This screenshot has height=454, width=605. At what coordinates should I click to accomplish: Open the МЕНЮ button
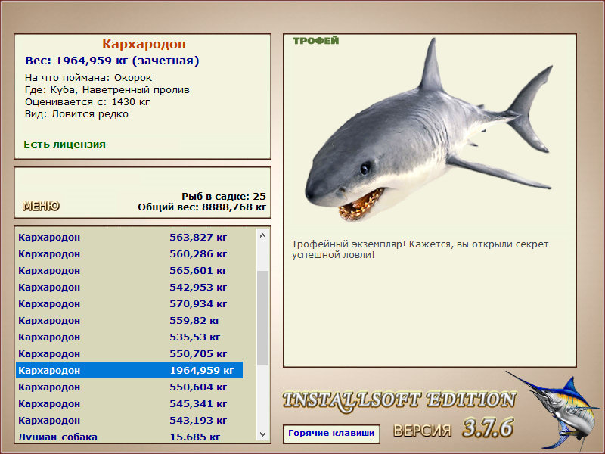click(41, 206)
